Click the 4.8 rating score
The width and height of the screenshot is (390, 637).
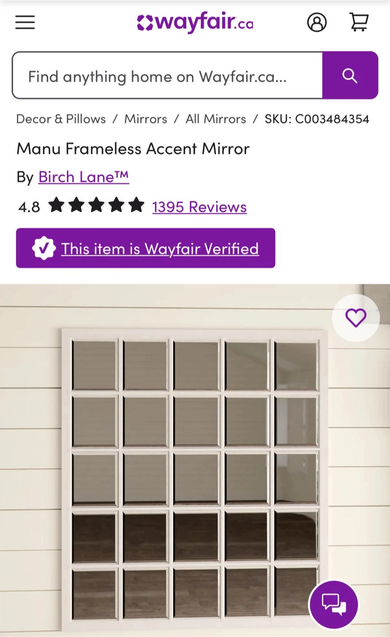(29, 207)
